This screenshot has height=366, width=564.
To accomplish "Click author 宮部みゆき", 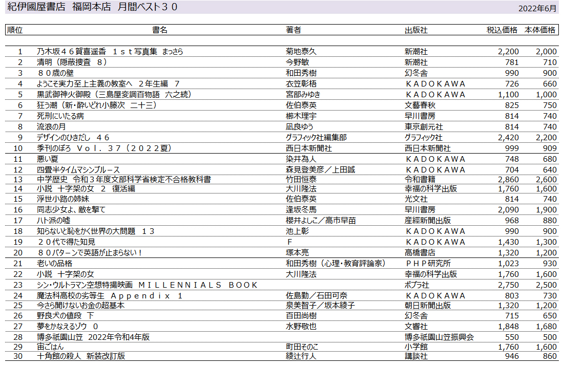I will click(303, 95).
